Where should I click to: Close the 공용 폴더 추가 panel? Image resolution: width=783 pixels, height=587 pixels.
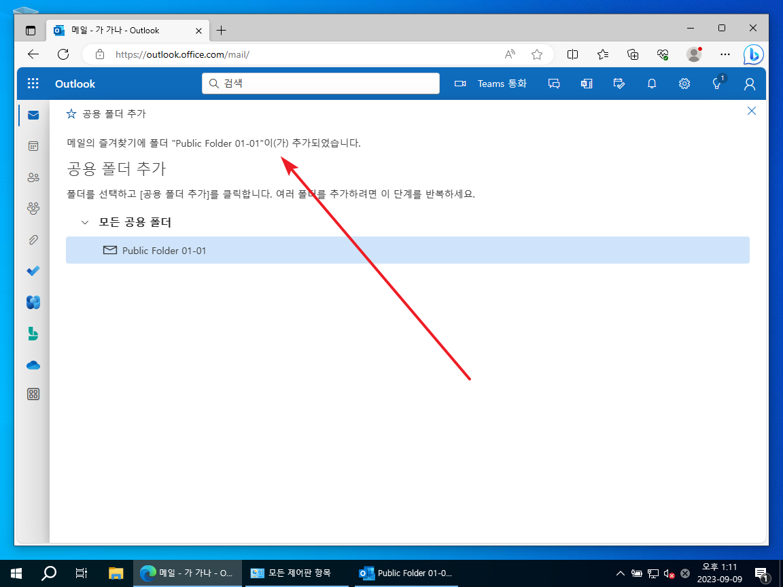pyautogui.click(x=752, y=111)
